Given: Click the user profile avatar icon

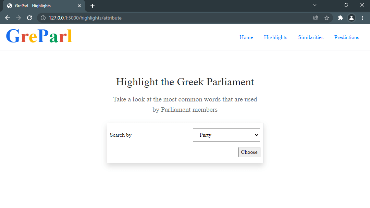Looking at the screenshot, I should pos(351,17).
